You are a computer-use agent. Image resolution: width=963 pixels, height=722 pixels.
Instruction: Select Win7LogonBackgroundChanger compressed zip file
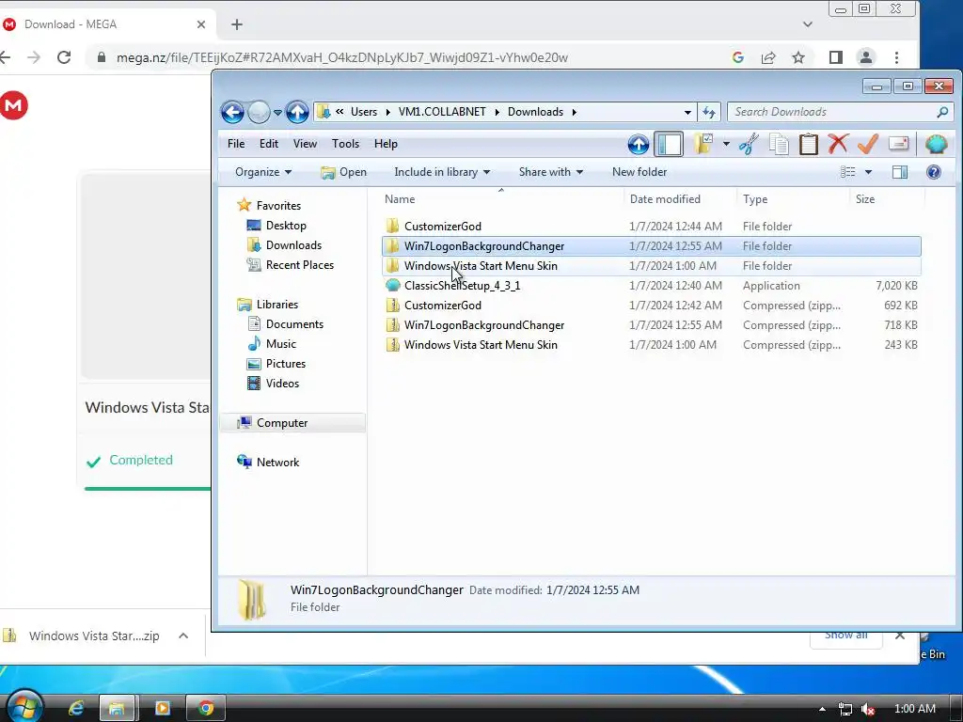point(651,324)
